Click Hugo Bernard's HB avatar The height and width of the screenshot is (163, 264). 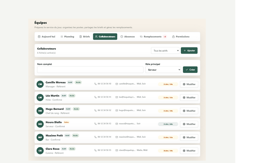(40, 111)
